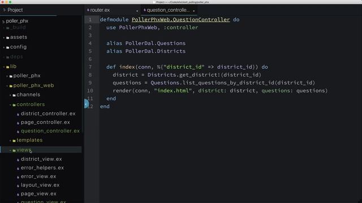
Task: Click the layout_view.ex Elixir file icon
Action: tap(18, 186)
